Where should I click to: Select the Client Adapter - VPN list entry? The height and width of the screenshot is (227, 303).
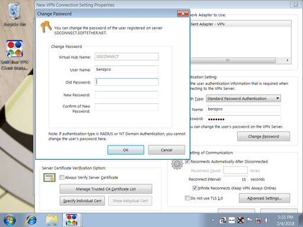[241, 24]
